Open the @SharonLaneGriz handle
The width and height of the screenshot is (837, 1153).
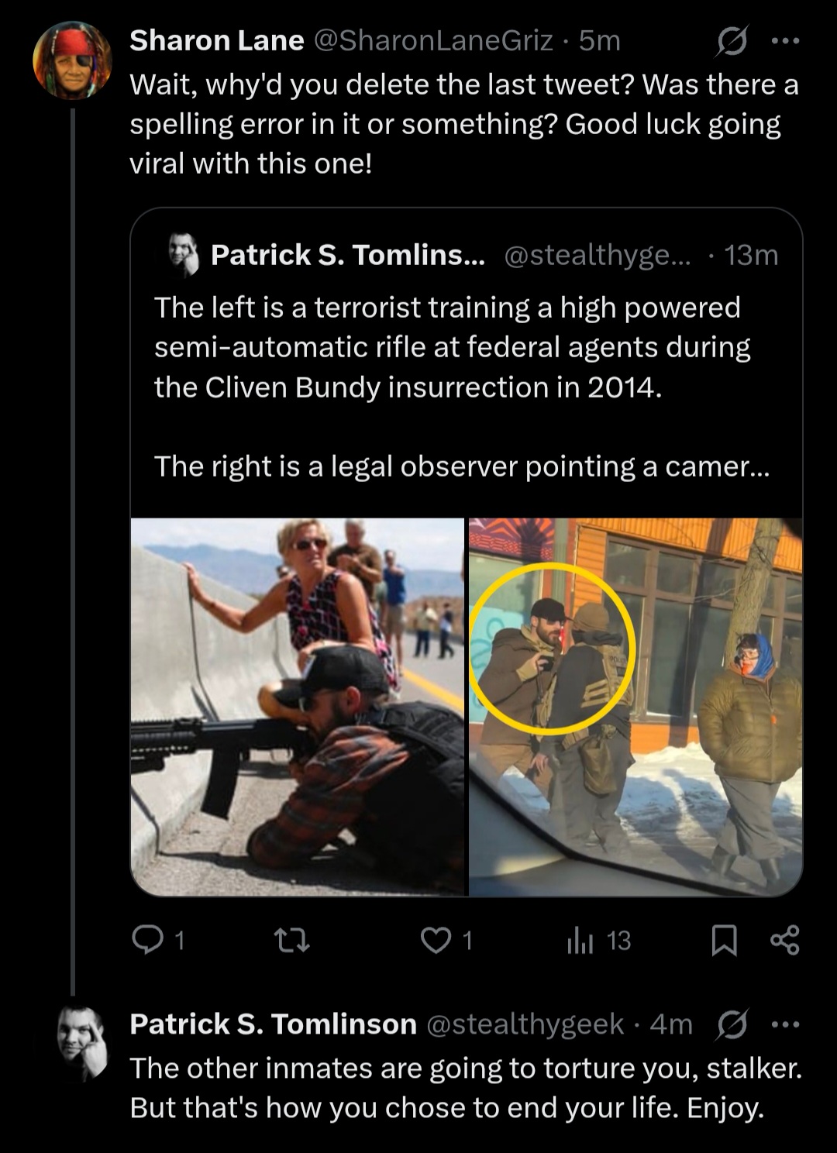tap(432, 40)
